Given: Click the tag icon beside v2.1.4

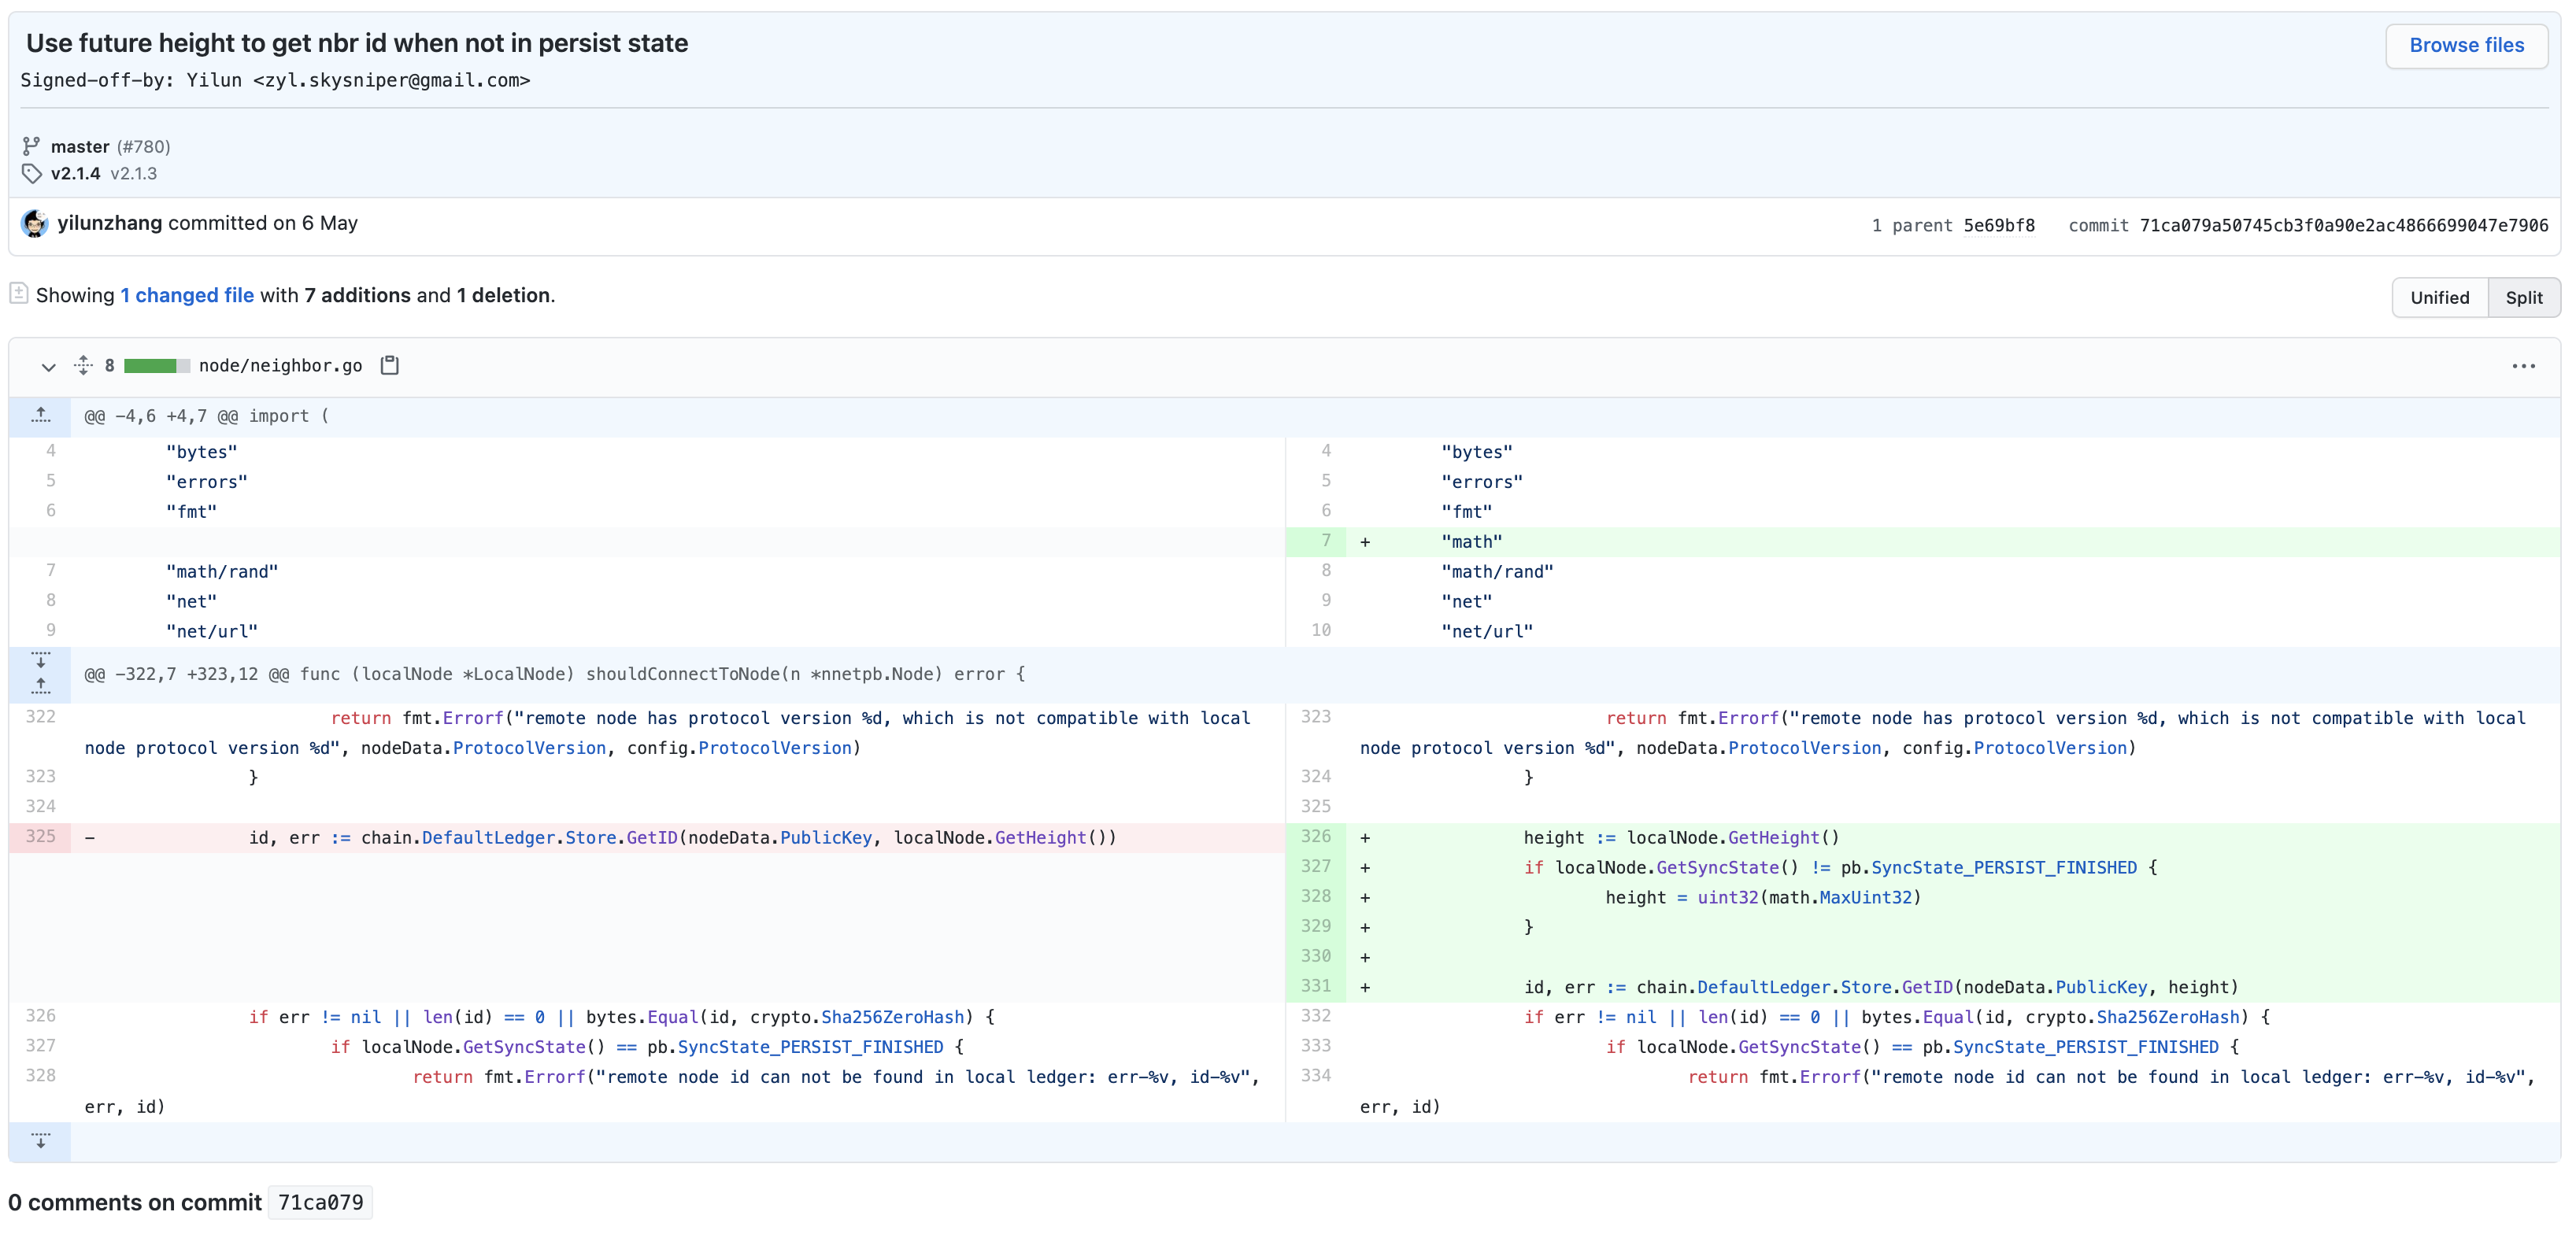Looking at the screenshot, I should [x=32, y=174].
